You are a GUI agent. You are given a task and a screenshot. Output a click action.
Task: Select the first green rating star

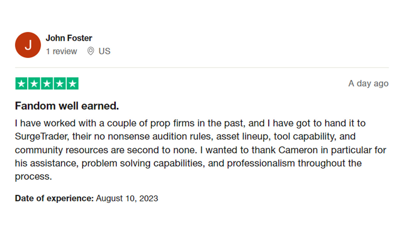tap(22, 84)
